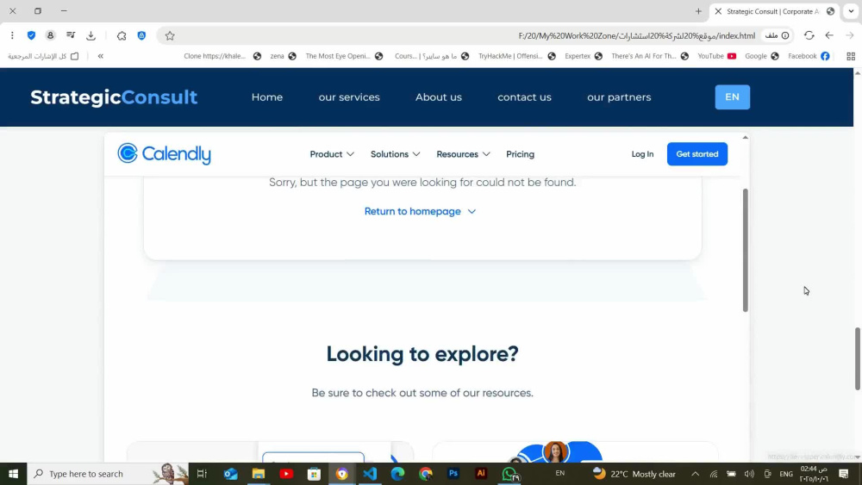Open the notification center icon
Viewport: 862px width, 485px height.
(844, 474)
